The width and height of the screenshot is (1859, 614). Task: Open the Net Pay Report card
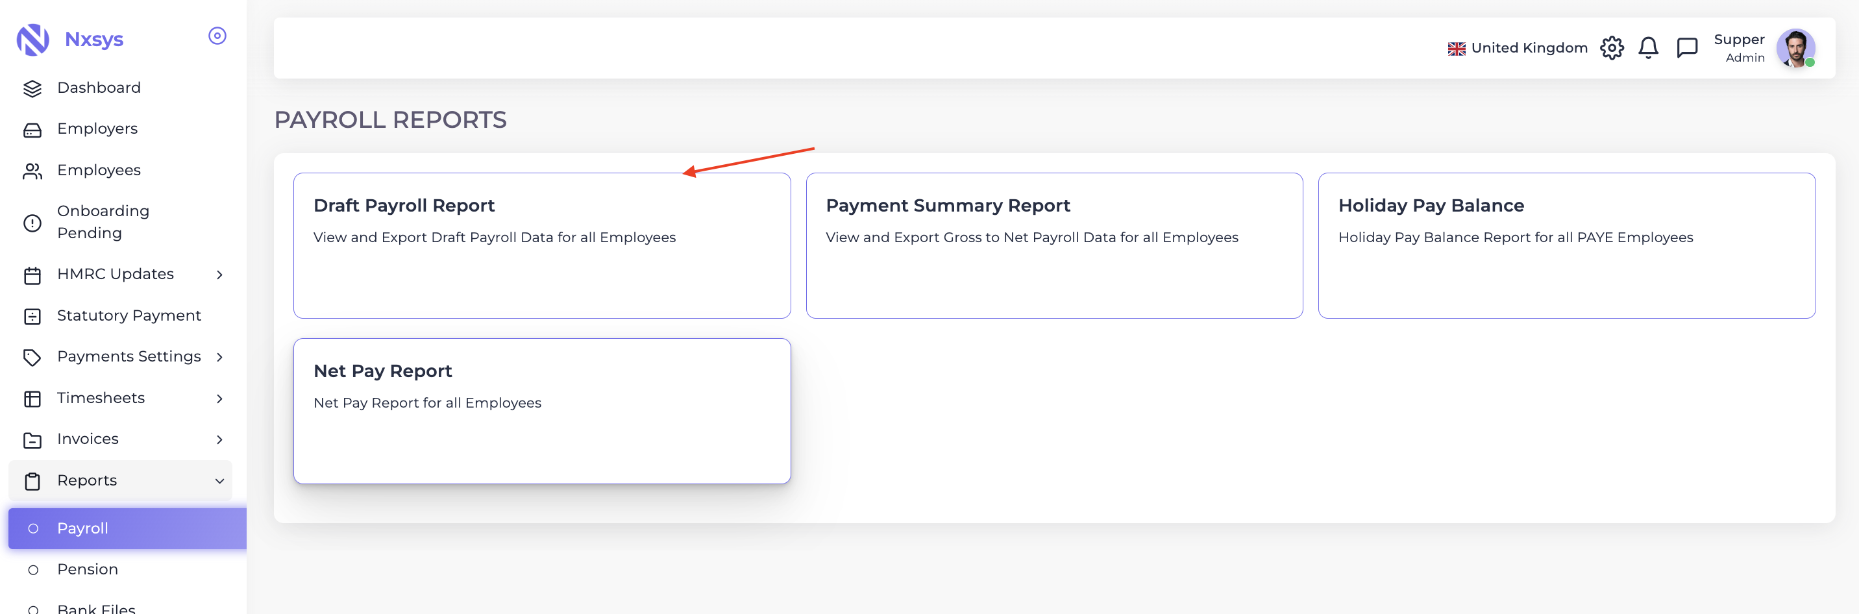pyautogui.click(x=542, y=411)
